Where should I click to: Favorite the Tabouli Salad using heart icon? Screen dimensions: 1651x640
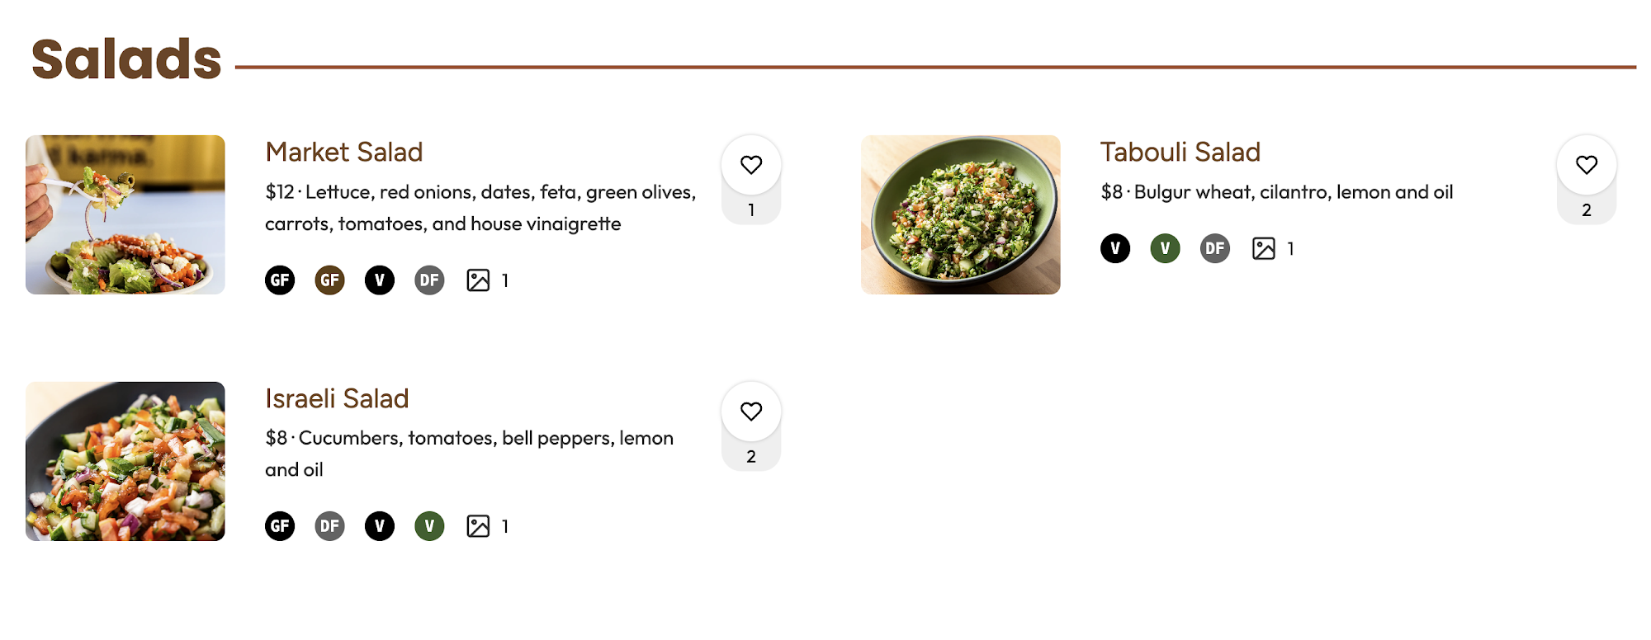coord(1586,165)
